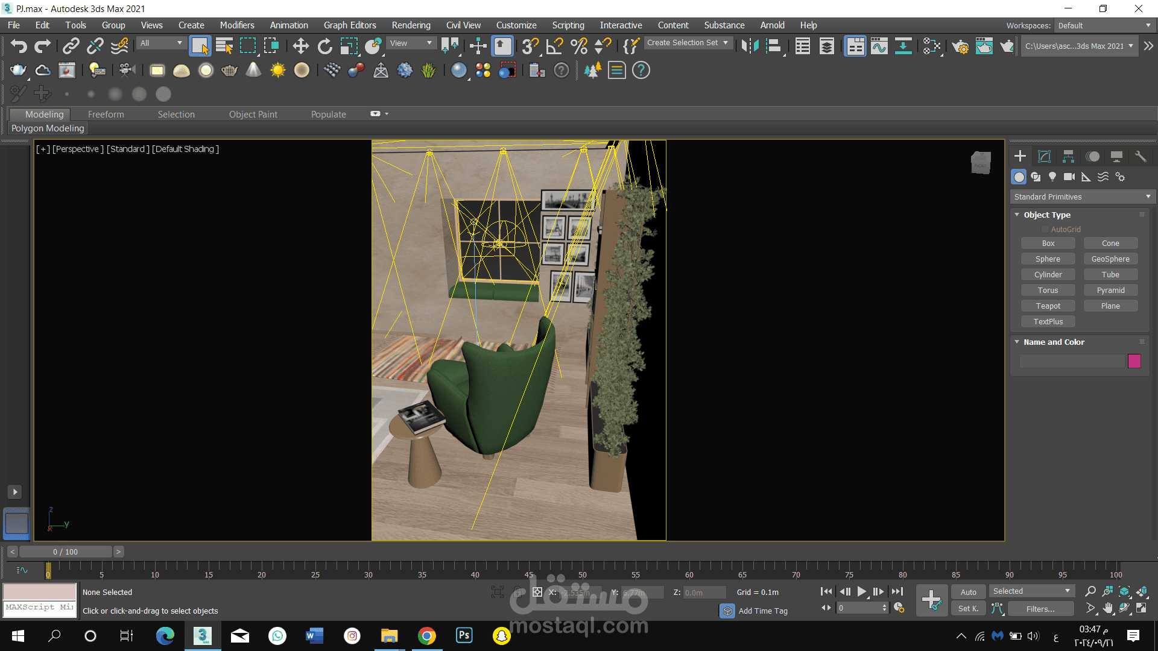Show the Lights category in Create panel

tap(1052, 177)
